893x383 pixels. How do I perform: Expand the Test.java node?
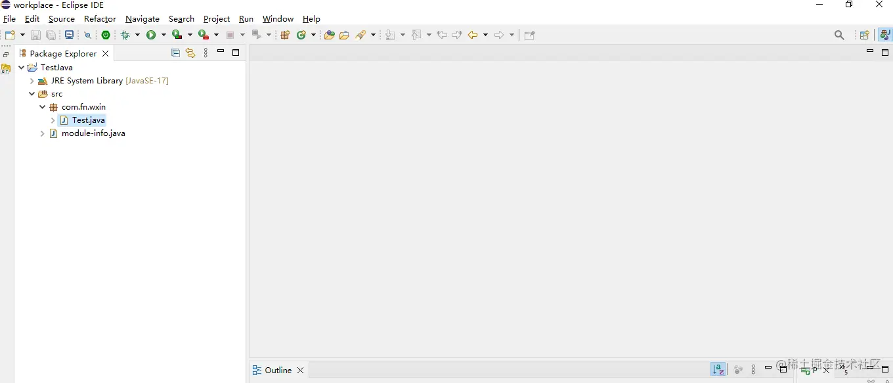click(53, 120)
